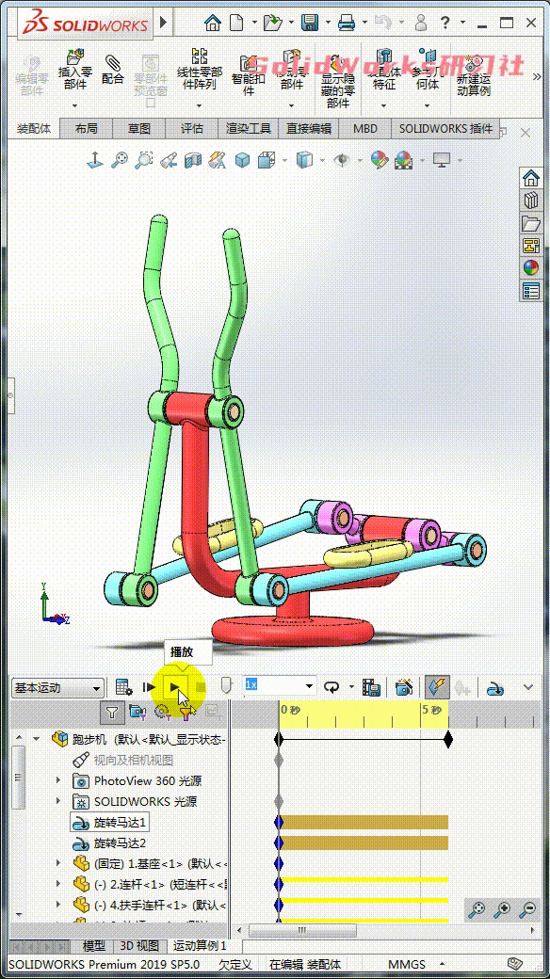The height and width of the screenshot is (979, 550).
Task: Toggle the Filter Animated button
Action: click(137, 711)
